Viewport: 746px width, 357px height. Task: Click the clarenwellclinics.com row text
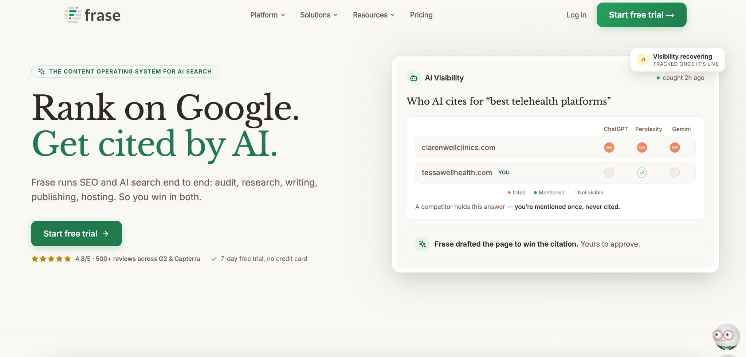pyautogui.click(x=459, y=148)
